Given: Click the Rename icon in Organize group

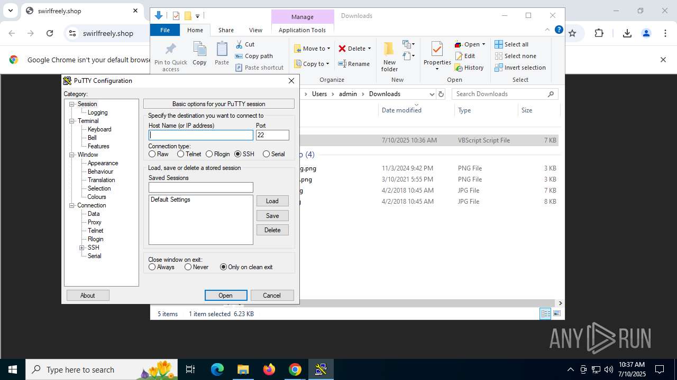Looking at the screenshot, I should coord(342,64).
